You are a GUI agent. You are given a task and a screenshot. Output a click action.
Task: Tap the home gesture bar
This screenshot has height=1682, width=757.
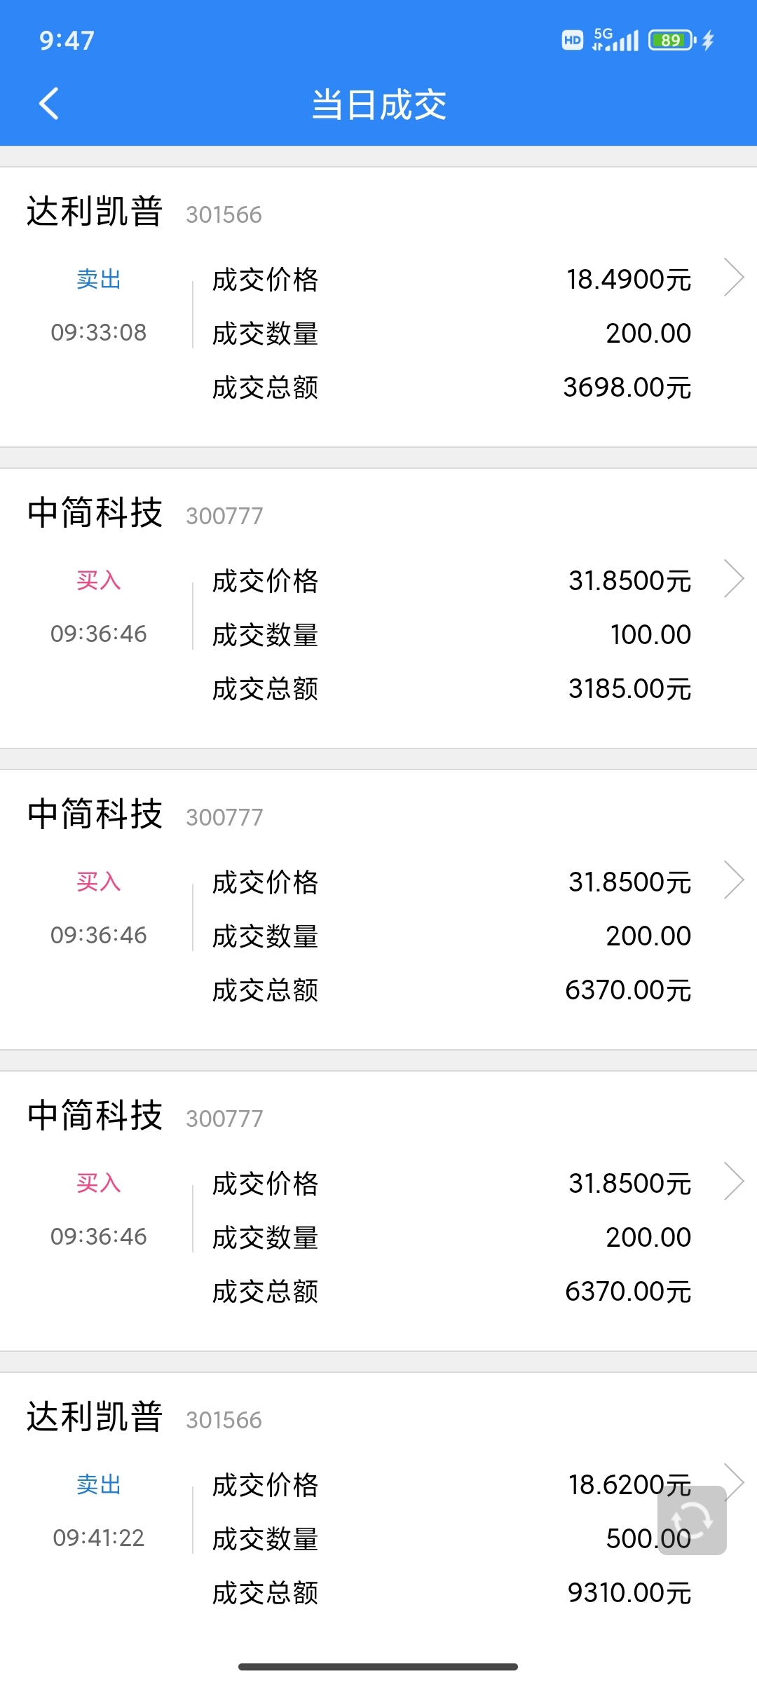tap(378, 1667)
